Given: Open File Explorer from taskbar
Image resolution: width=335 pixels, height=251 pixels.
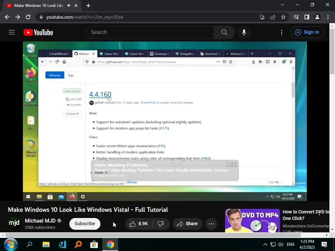Looking at the screenshot, I should click(46, 244).
